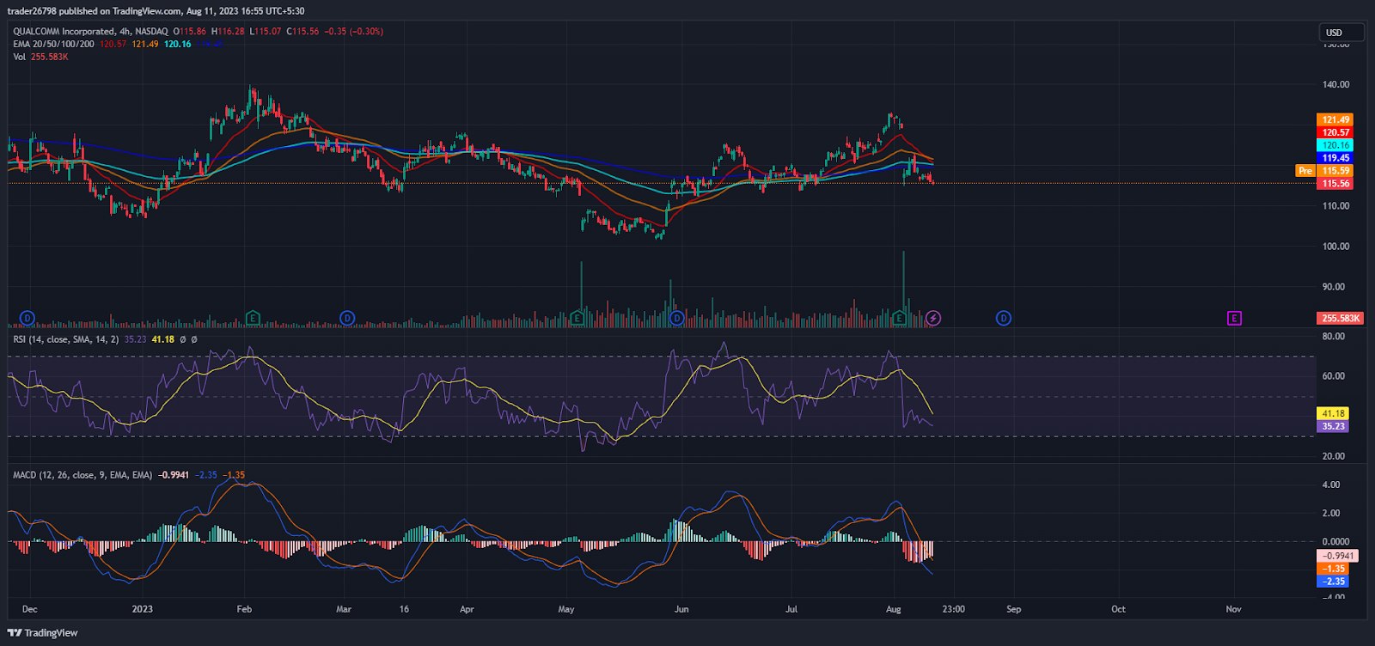This screenshot has height=646, width=1375.
Task: Click the red 120.57 EMA price label
Action: pyautogui.click(x=1335, y=132)
